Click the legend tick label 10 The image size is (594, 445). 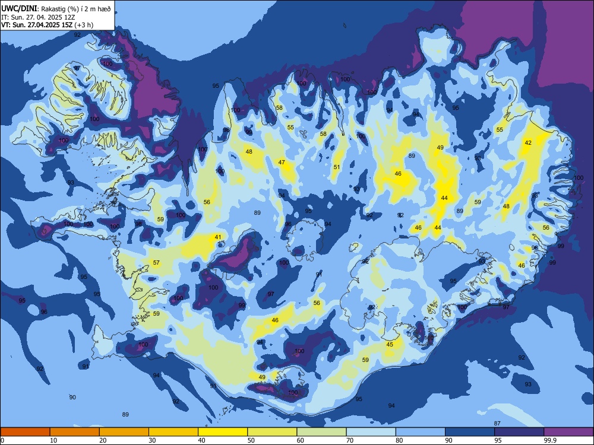click(53, 440)
